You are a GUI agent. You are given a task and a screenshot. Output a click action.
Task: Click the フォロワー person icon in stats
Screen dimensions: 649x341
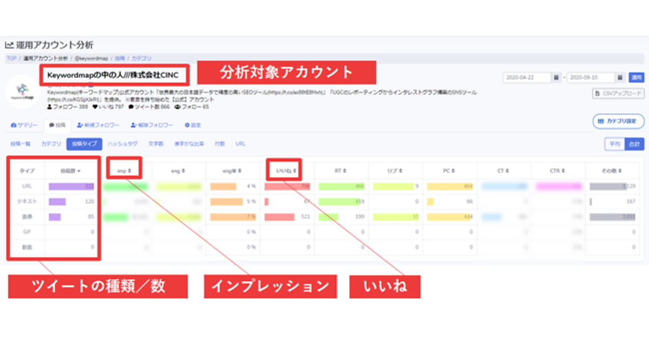(x=49, y=107)
